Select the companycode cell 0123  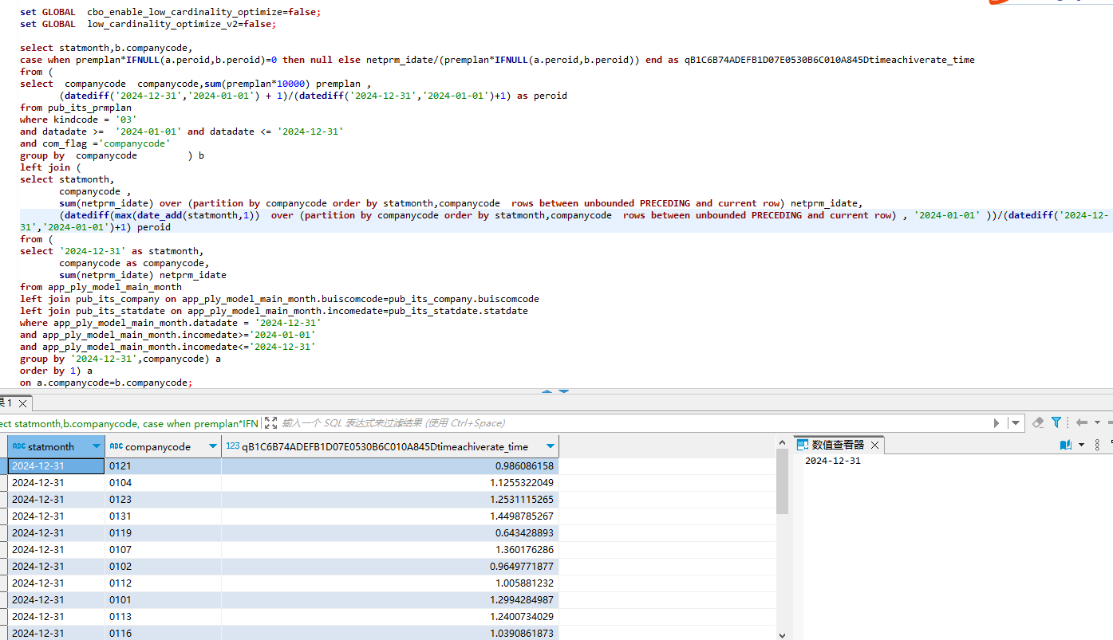pos(163,500)
